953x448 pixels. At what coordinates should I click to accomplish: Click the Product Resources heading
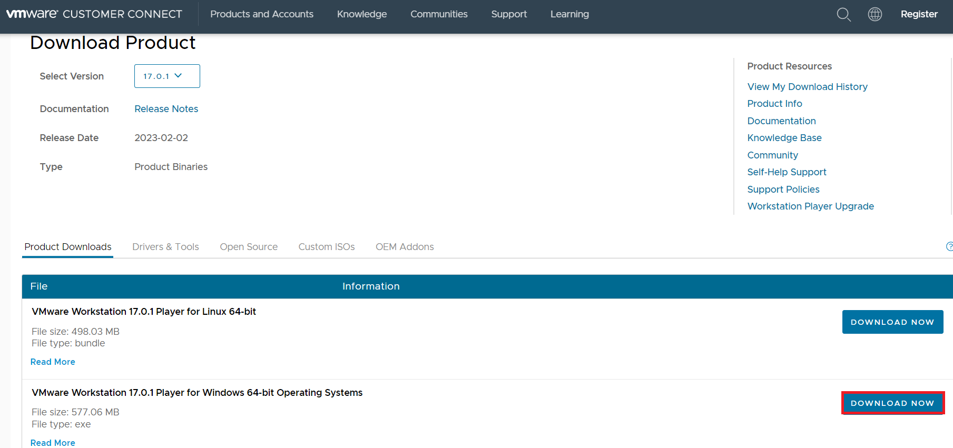(x=789, y=66)
